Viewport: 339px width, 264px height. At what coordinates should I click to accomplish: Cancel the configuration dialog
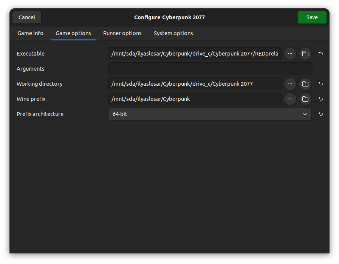tap(27, 17)
